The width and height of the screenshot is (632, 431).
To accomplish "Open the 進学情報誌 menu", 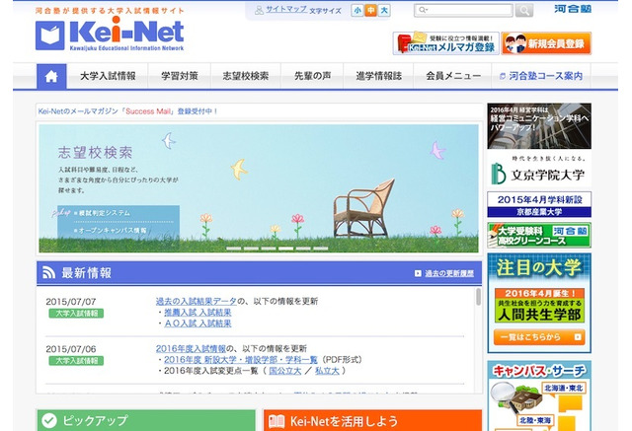I will 378,76.
